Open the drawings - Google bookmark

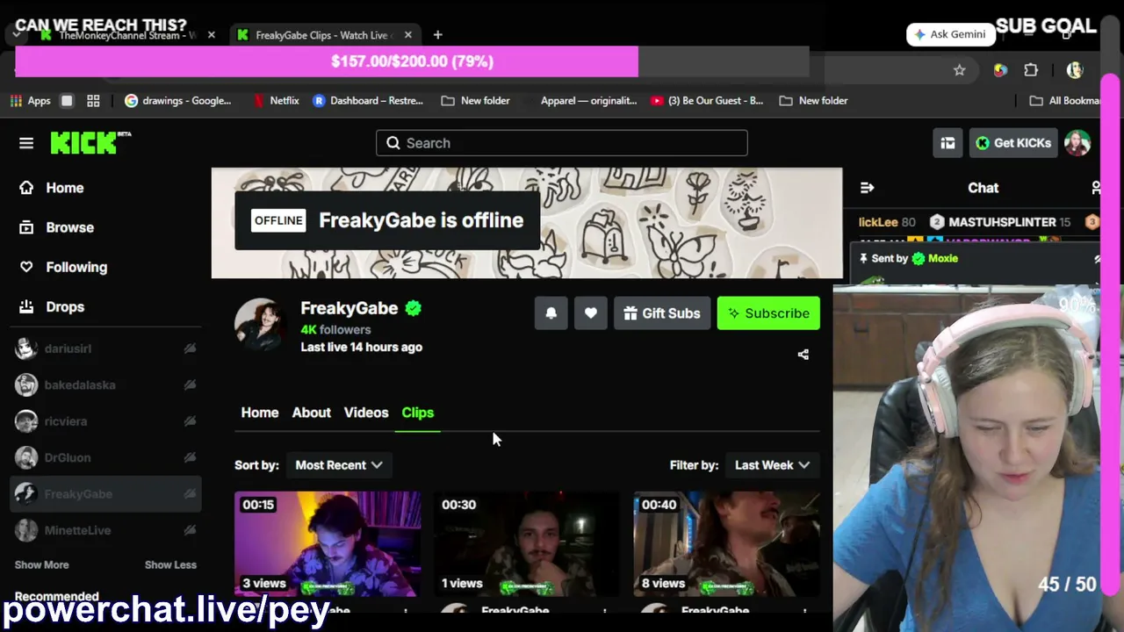pyautogui.click(x=177, y=101)
